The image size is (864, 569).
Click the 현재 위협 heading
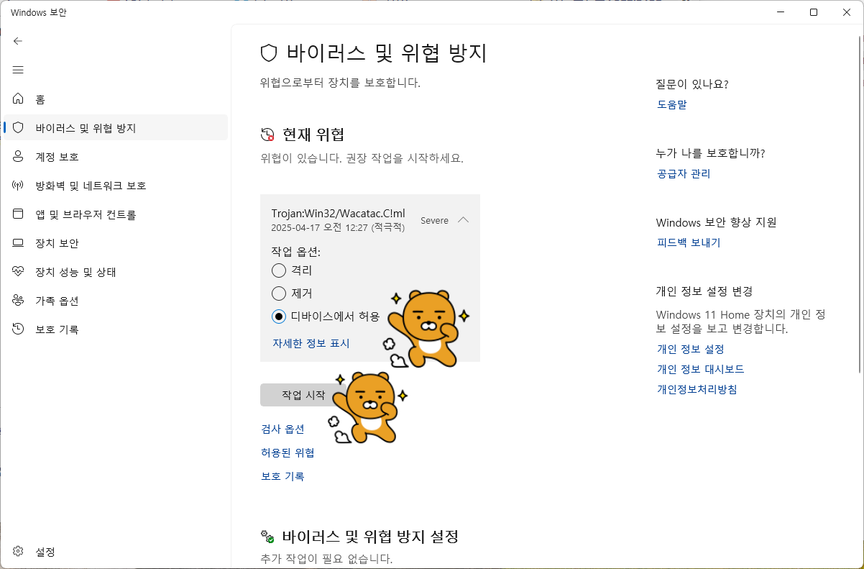pos(313,135)
